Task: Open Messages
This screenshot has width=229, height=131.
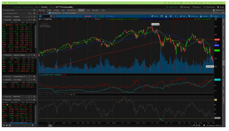Action: (185, 7)
